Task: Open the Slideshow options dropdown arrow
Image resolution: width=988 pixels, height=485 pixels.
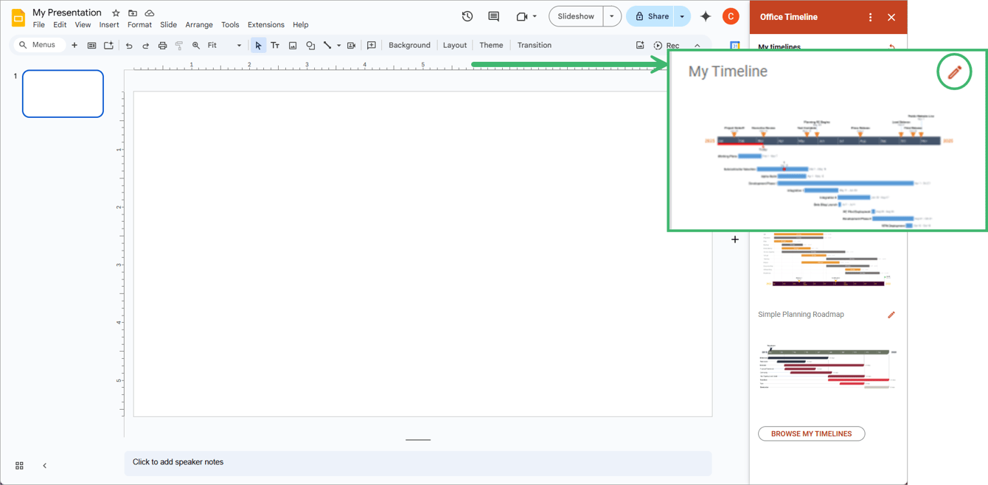Action: (x=610, y=15)
